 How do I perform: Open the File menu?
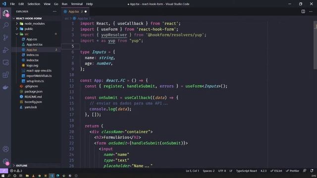point(12,4)
